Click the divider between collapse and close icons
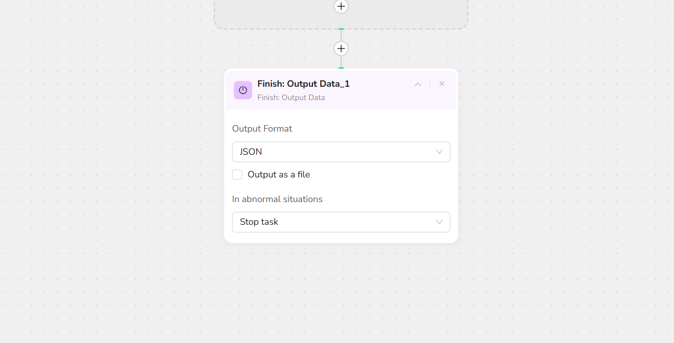 430,84
